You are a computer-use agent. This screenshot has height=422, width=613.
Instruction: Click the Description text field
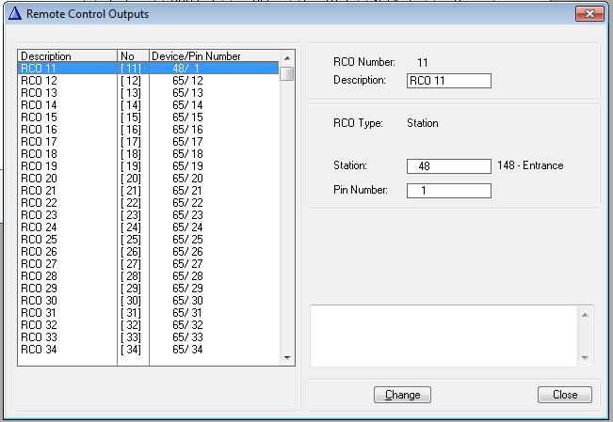(448, 81)
